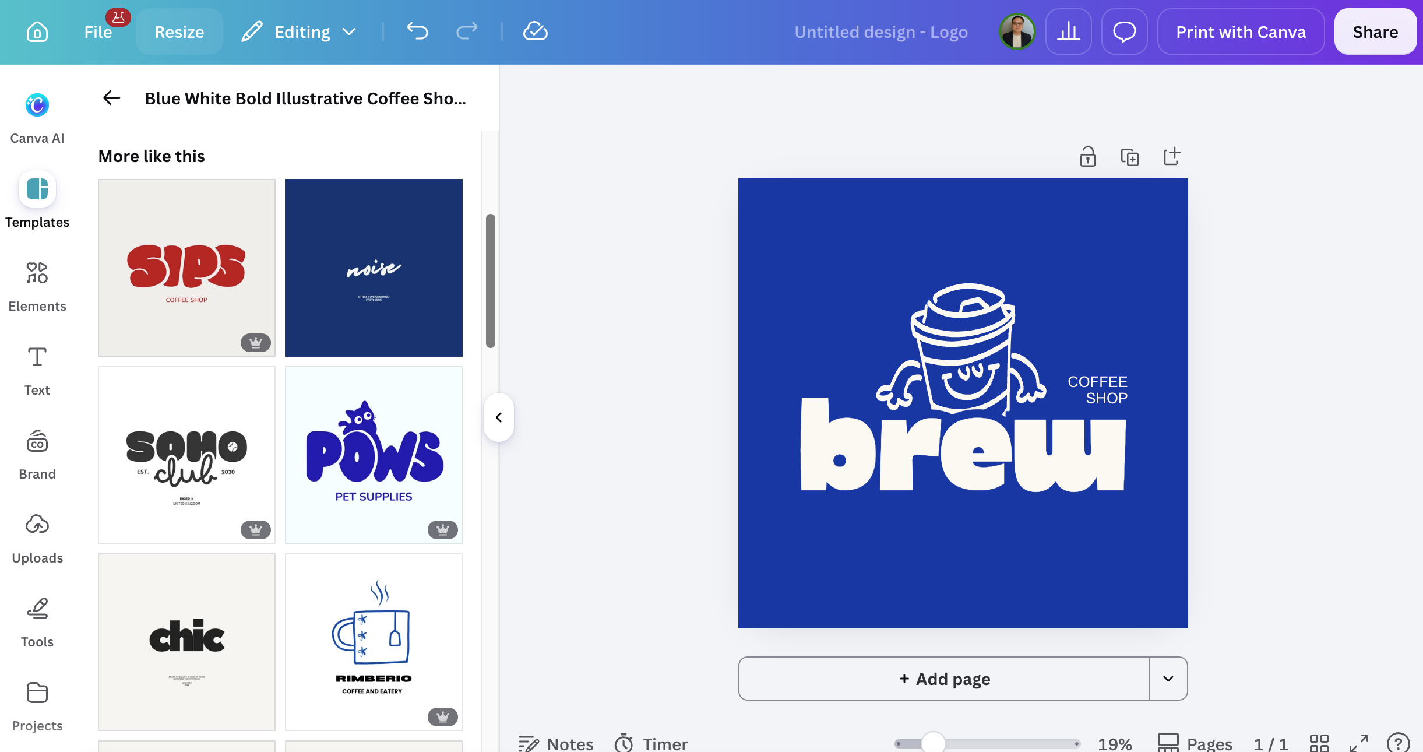Select the 'brew' text on canvas
The image size is (1423, 752).
pyautogui.click(x=963, y=444)
